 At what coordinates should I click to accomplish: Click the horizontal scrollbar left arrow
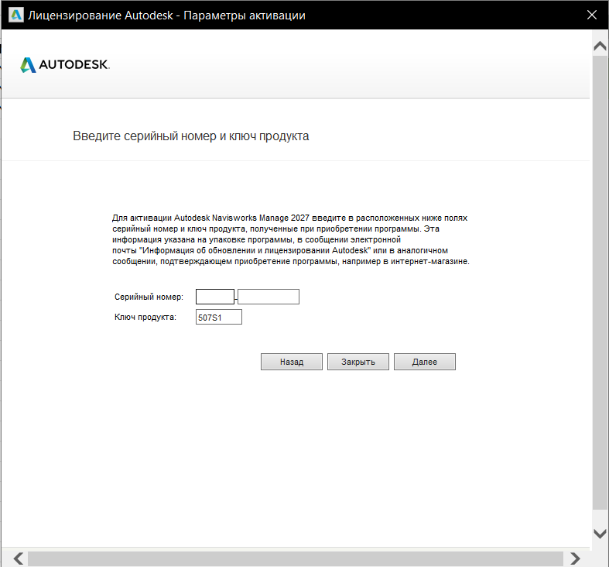point(19,558)
